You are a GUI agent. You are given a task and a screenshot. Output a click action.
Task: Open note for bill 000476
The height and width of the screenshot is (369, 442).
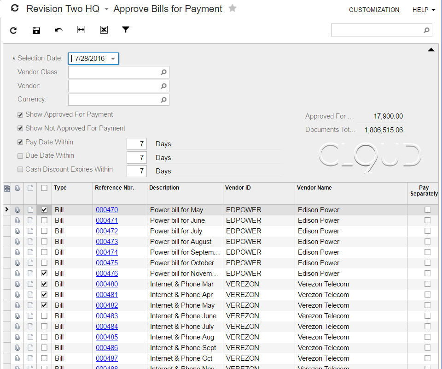(30, 274)
